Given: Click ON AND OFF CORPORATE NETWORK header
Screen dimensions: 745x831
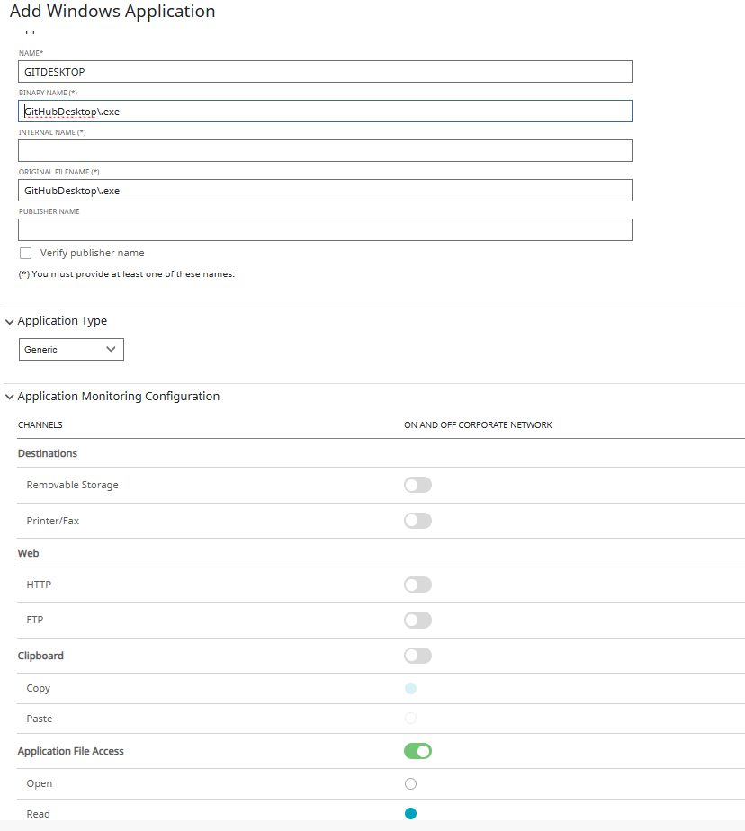Looking at the screenshot, I should coord(478,425).
